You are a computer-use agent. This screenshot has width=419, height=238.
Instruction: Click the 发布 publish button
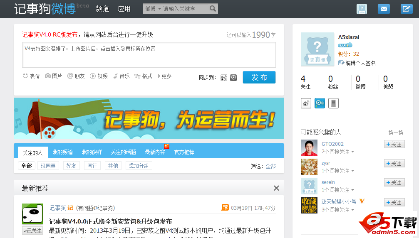259,77
